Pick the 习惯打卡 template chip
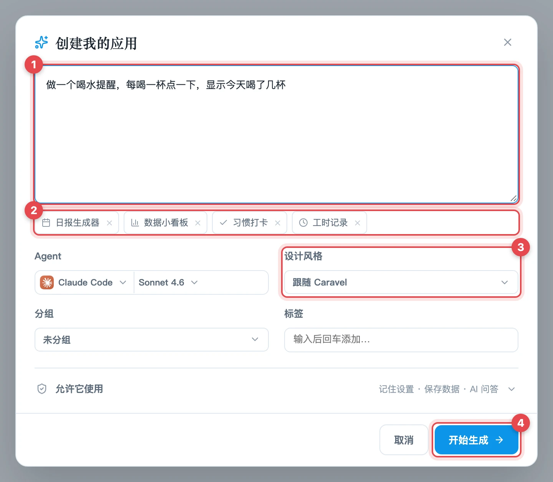 tap(250, 223)
